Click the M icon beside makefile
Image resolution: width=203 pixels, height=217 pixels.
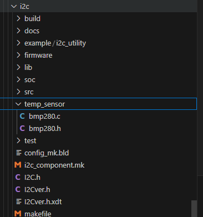[x=18, y=214]
